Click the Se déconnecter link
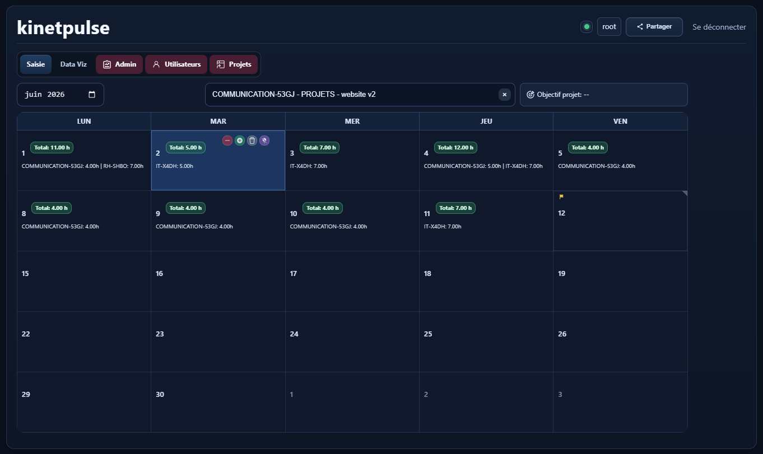This screenshot has height=454, width=763. pyautogui.click(x=719, y=27)
